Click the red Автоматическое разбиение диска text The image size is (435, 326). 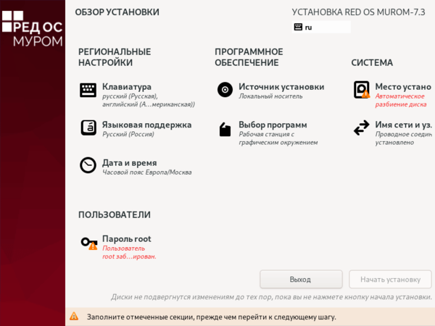401,101
